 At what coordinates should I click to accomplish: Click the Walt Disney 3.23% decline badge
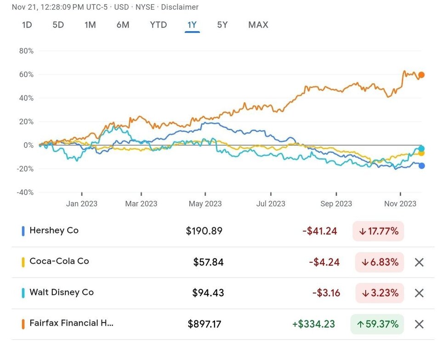coord(380,293)
